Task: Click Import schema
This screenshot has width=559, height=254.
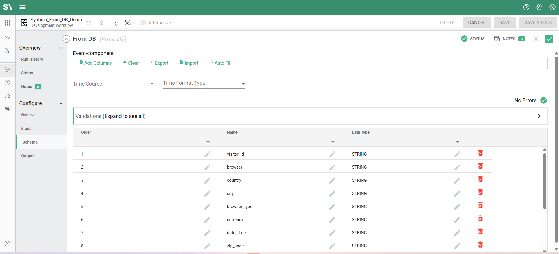Action: click(189, 63)
